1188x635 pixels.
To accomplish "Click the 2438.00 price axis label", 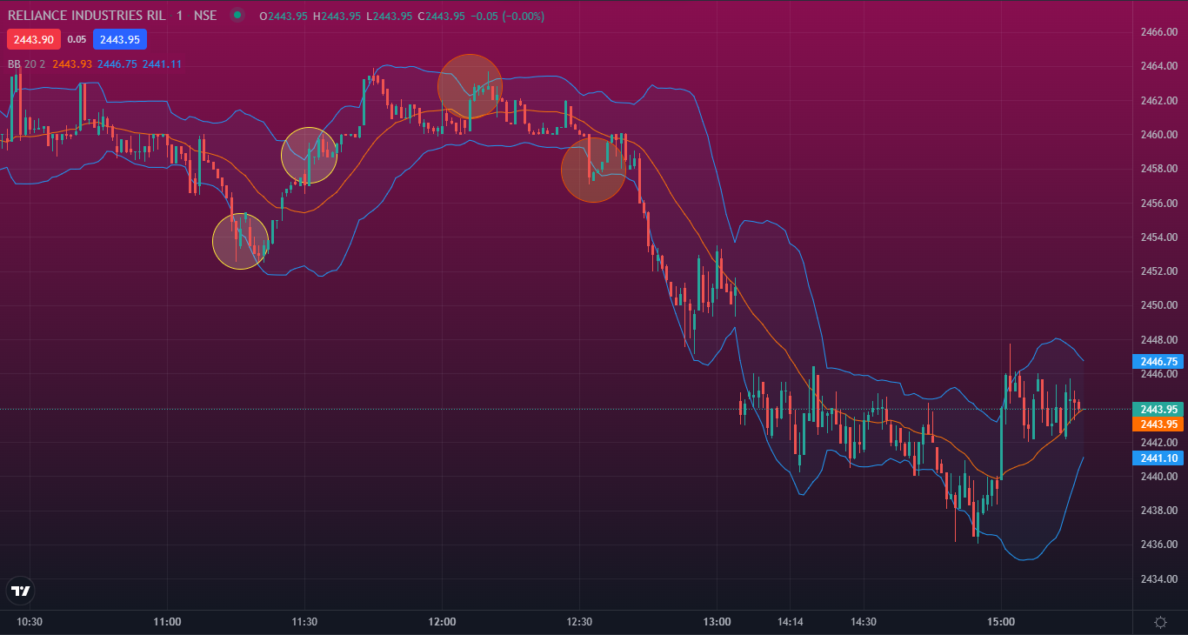I will click(x=1158, y=511).
